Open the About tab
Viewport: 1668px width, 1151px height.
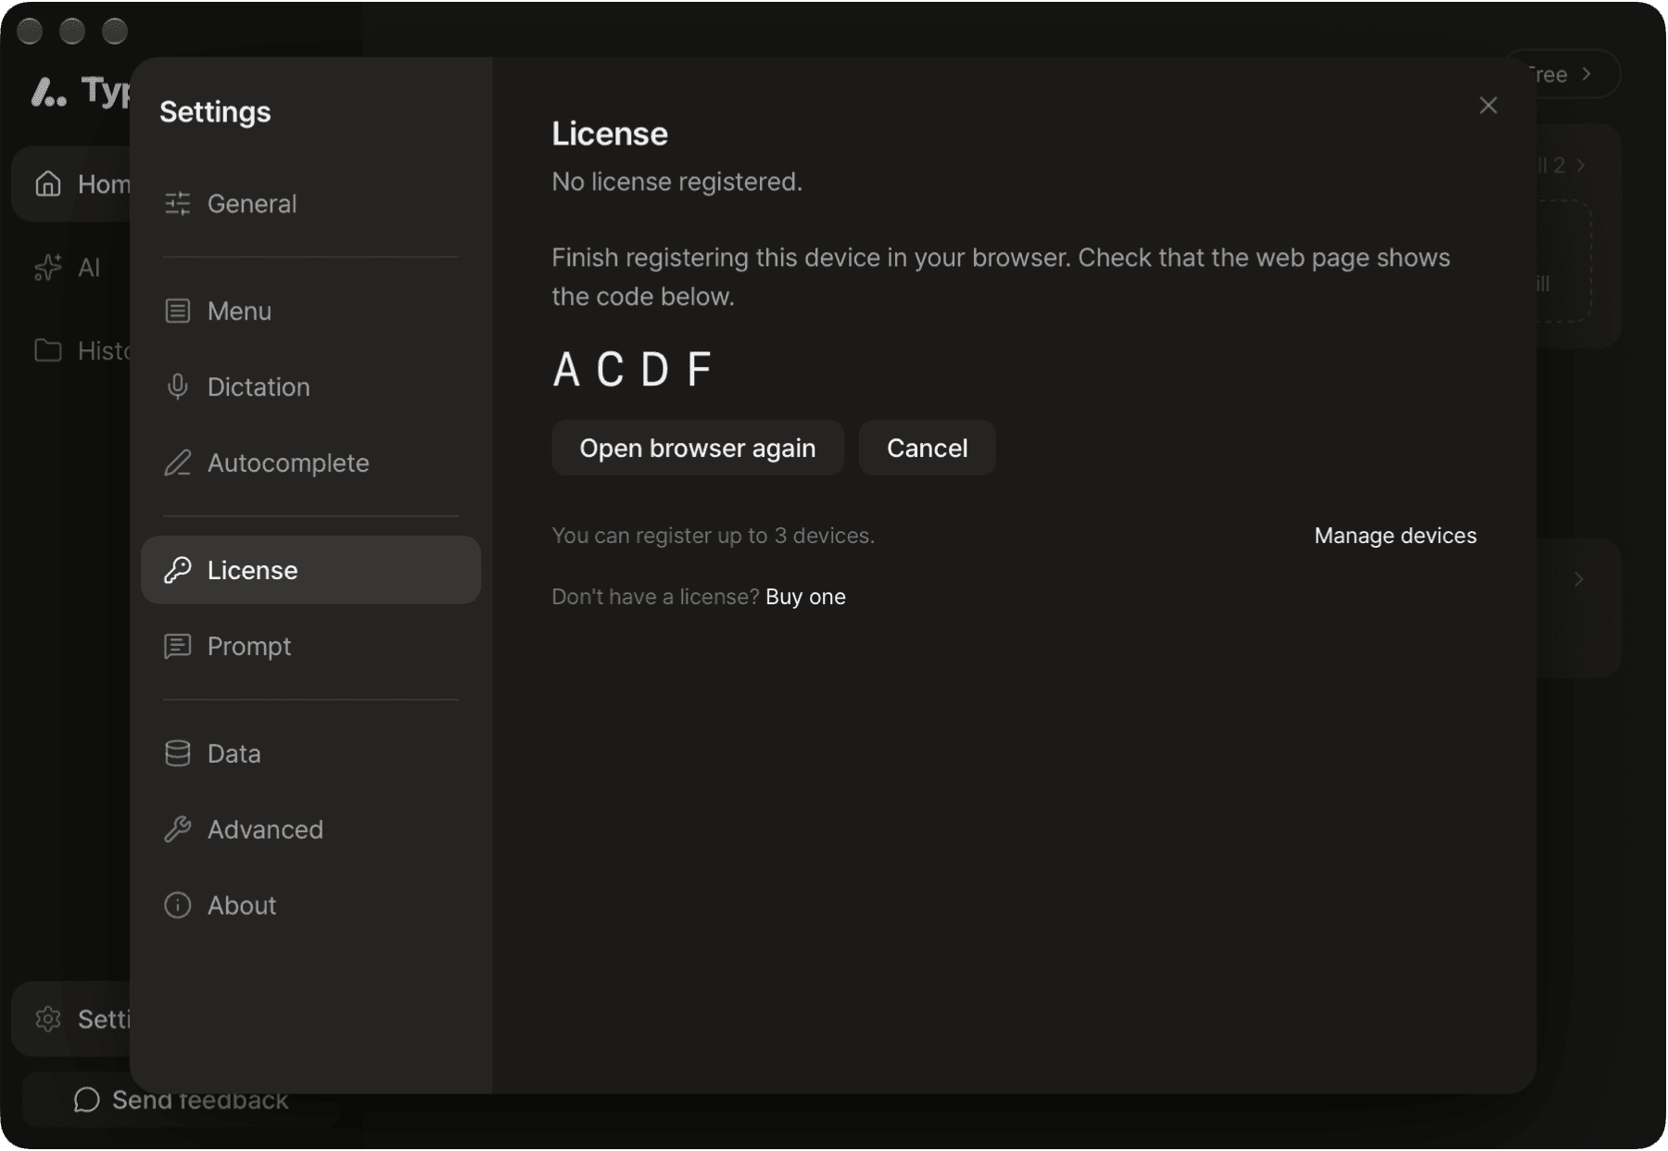tap(310, 905)
